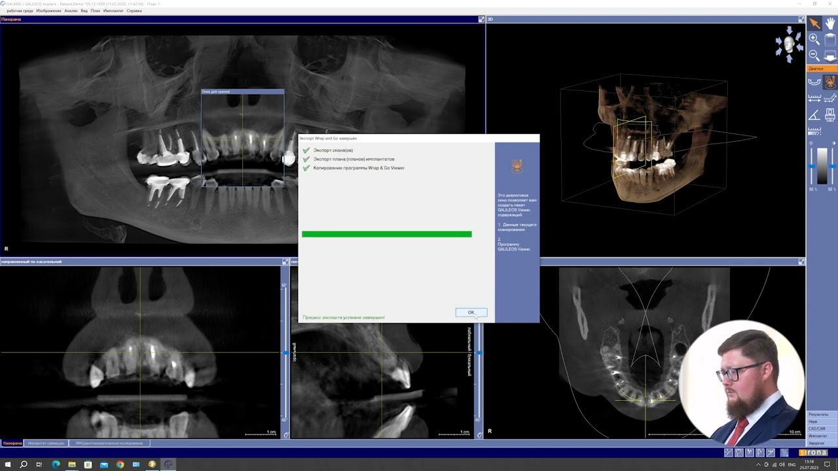
Task: Expand the 'CAD/CAM' panel section
Action: pos(822,428)
